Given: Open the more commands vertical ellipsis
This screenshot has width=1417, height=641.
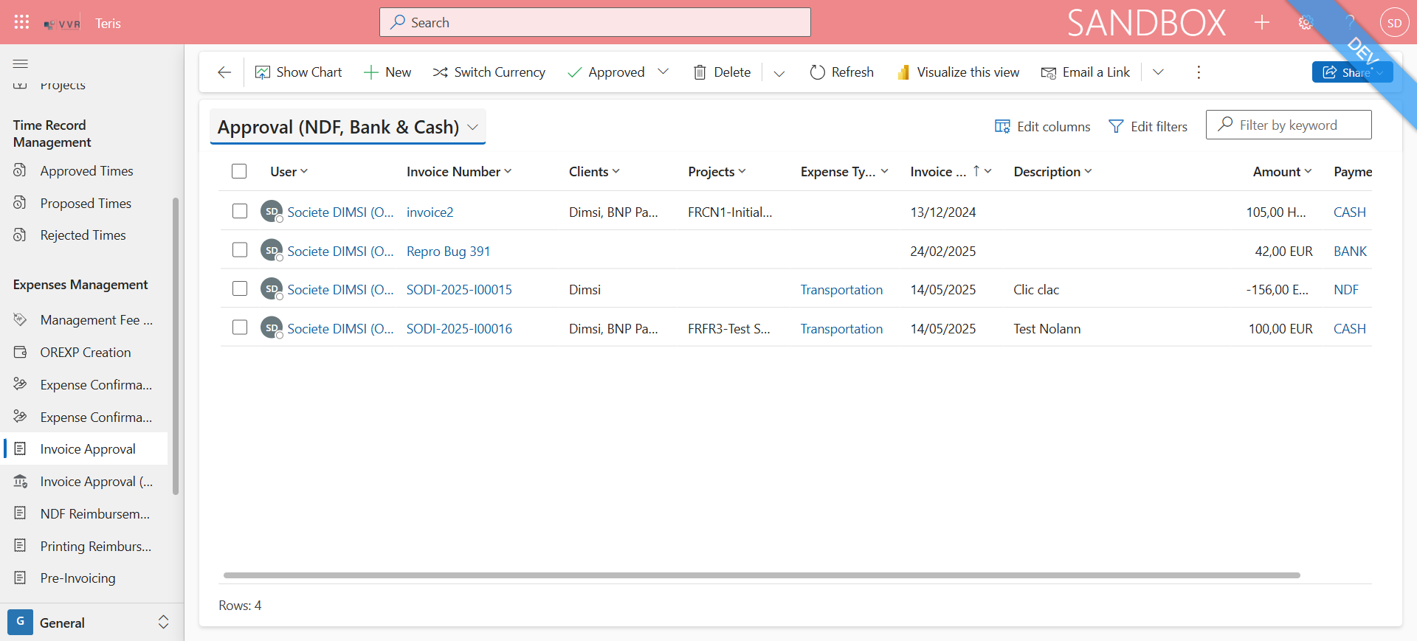Looking at the screenshot, I should coord(1199,72).
